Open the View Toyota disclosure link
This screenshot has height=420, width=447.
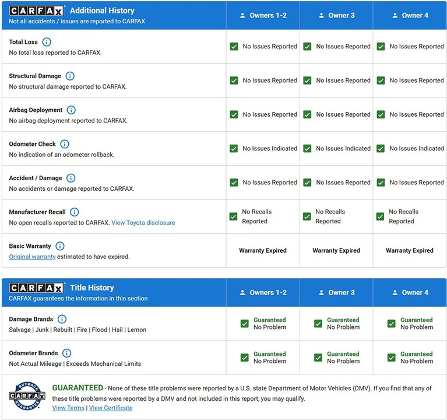[143, 223]
